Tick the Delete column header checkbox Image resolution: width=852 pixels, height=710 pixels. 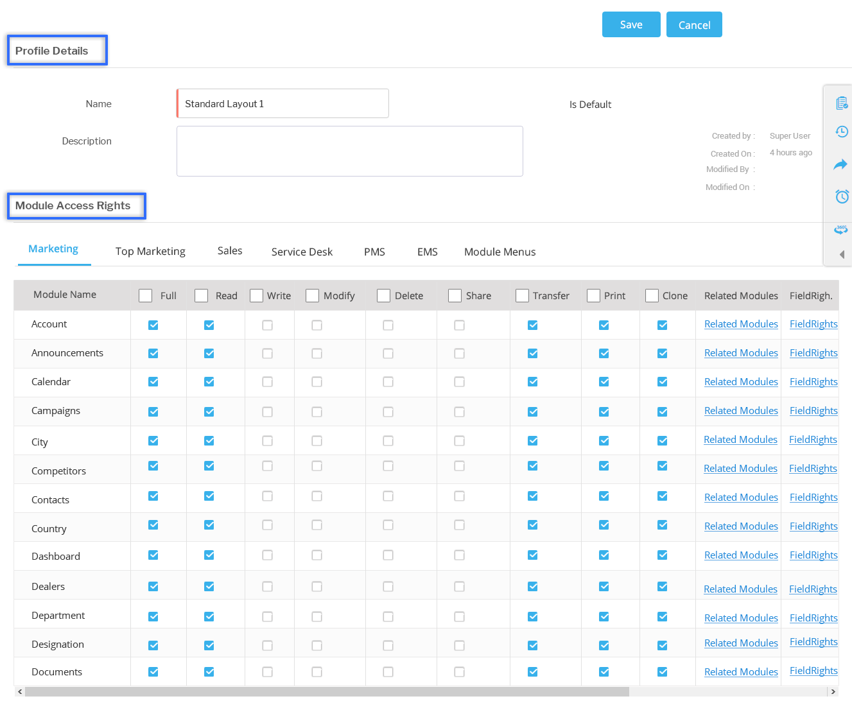(x=383, y=295)
